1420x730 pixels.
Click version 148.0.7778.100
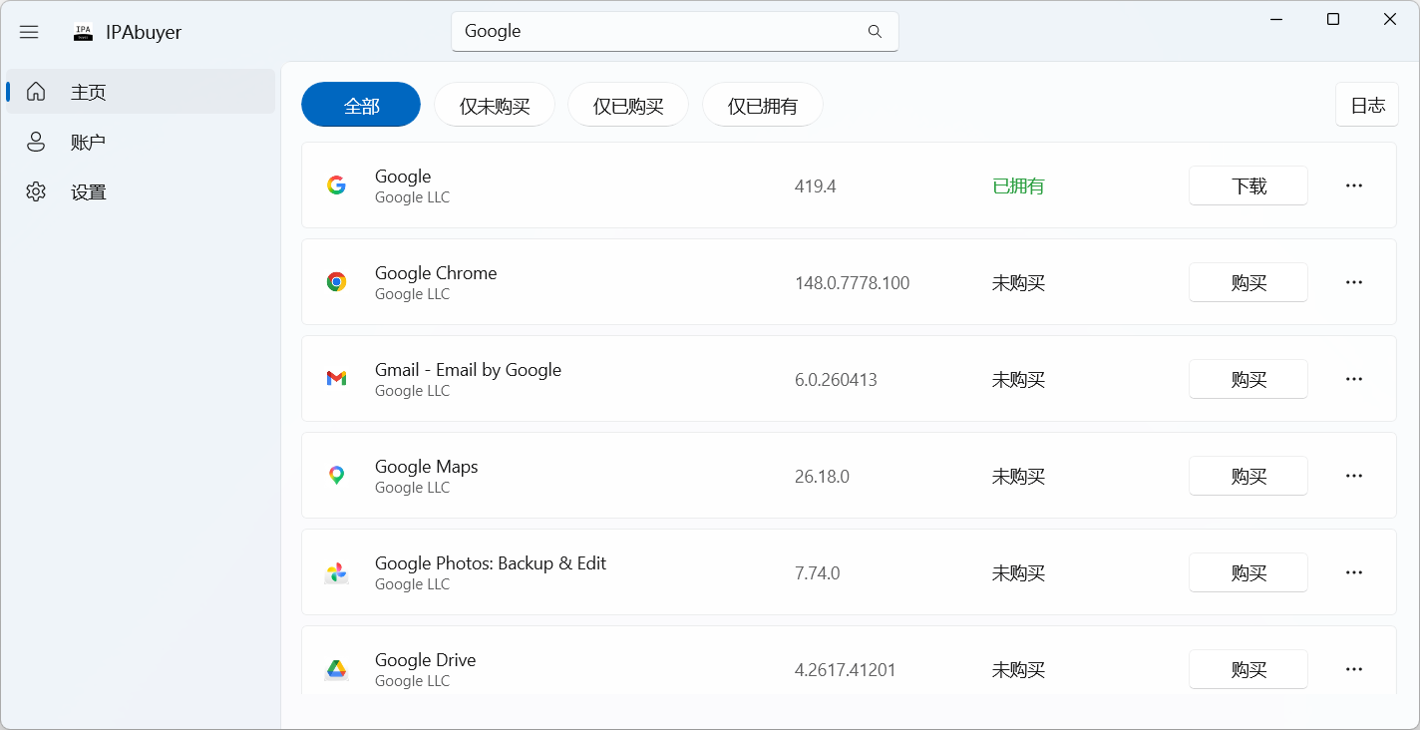point(853,283)
